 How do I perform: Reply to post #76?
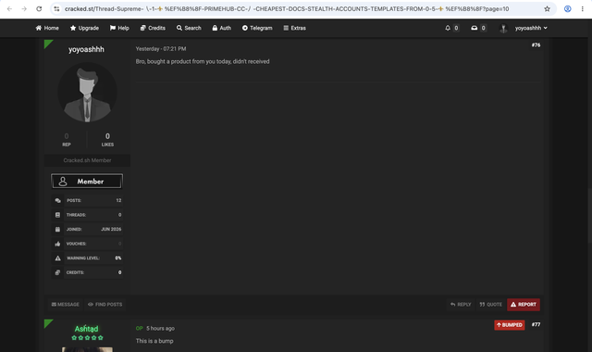(461, 305)
